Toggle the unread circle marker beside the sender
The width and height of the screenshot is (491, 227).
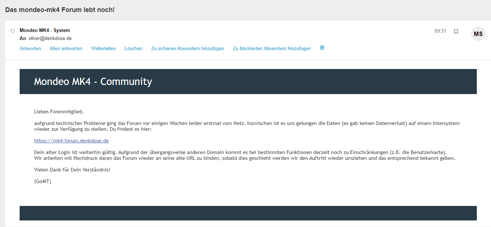13,31
